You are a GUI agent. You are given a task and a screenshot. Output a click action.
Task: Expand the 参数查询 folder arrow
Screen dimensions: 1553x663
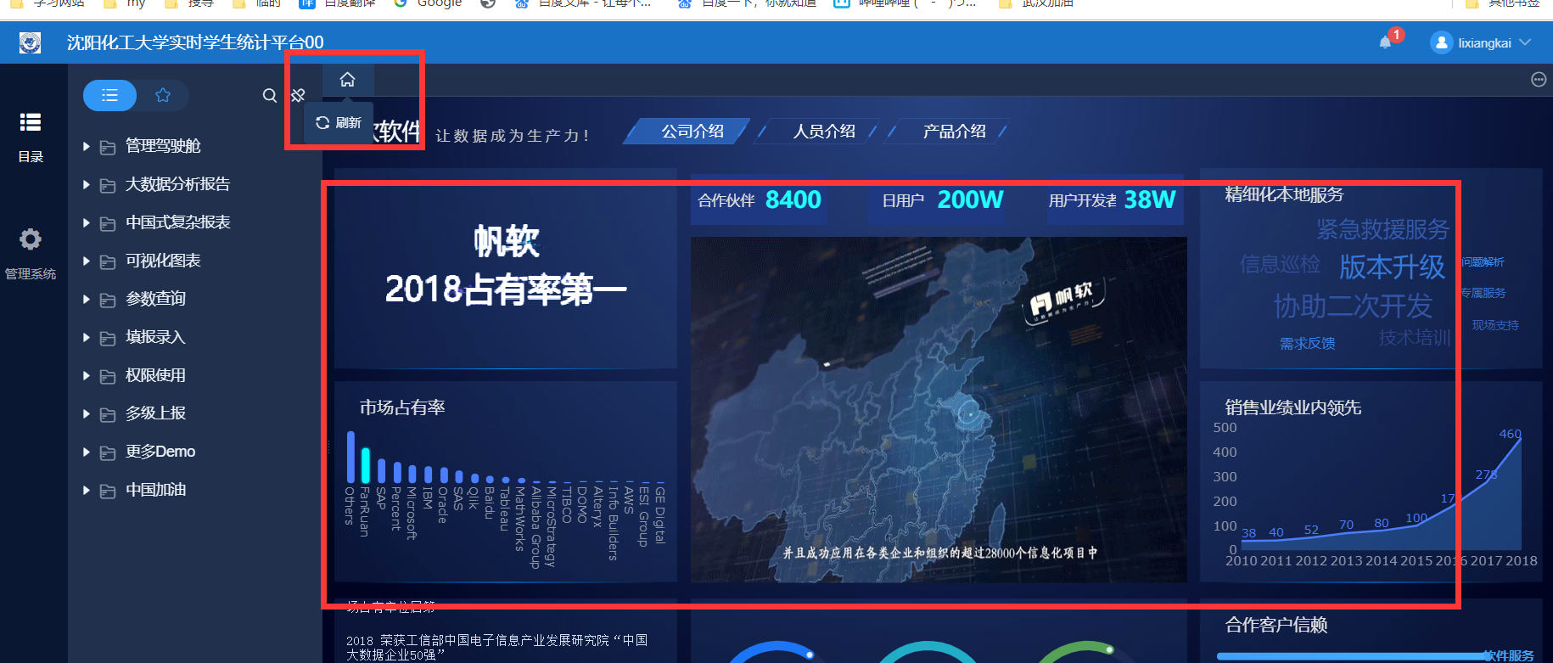pos(87,299)
